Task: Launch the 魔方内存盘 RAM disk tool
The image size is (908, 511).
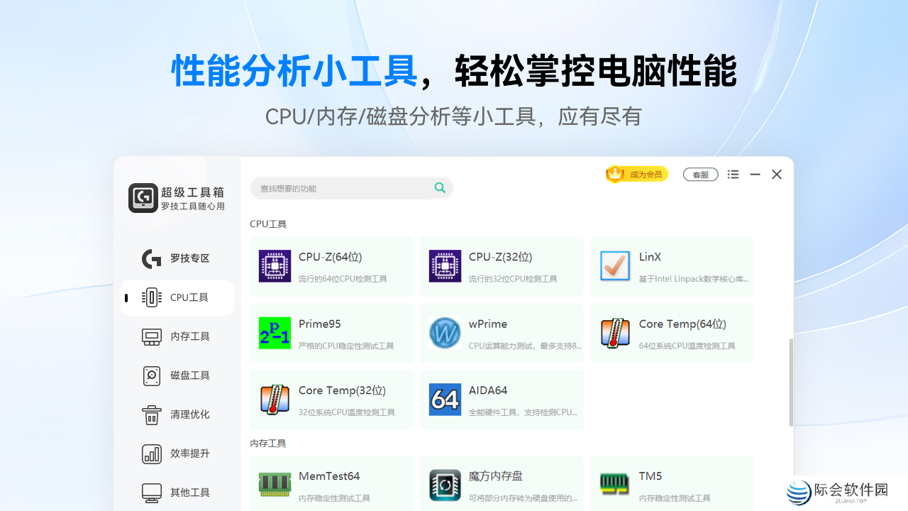Action: coord(501,483)
